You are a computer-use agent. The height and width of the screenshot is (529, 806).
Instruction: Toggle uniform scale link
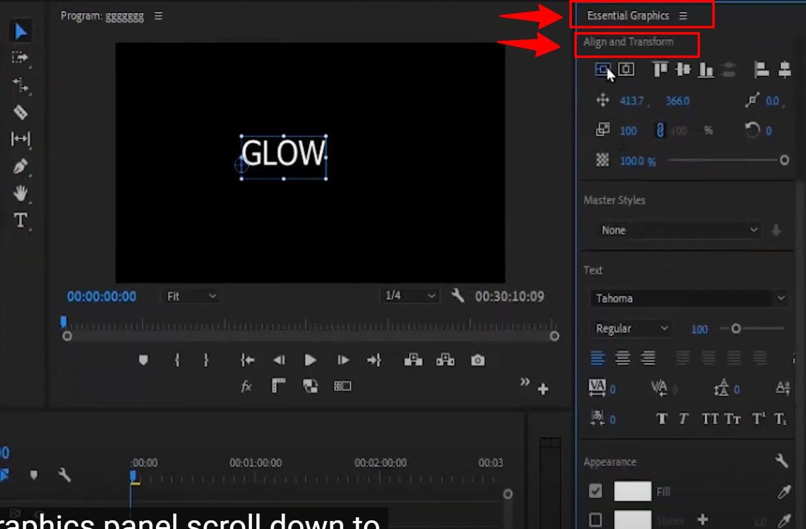click(x=660, y=131)
